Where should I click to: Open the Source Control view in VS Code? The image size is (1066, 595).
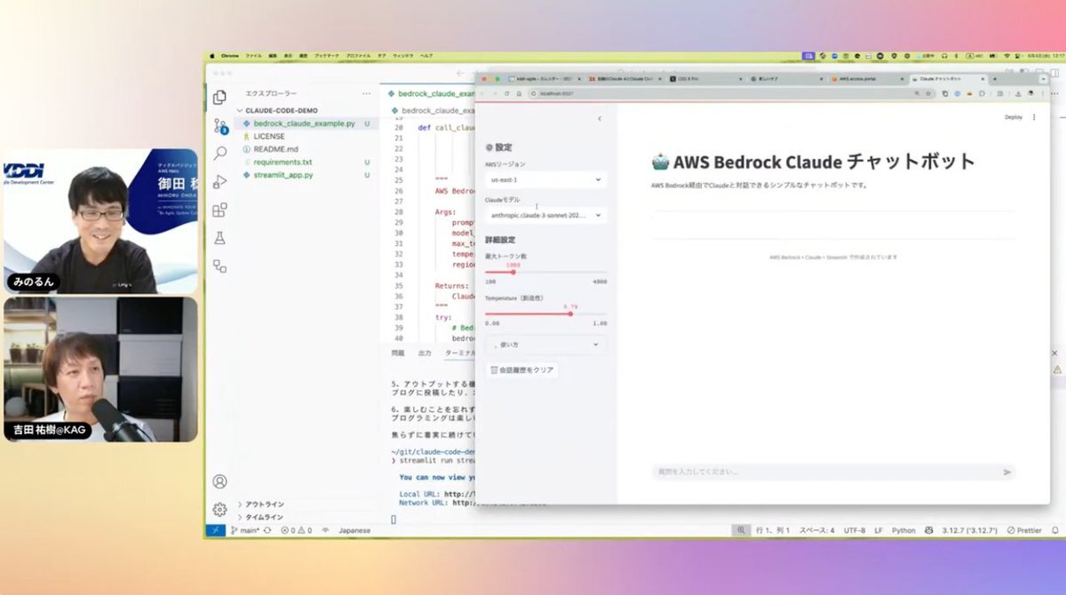pyautogui.click(x=219, y=126)
